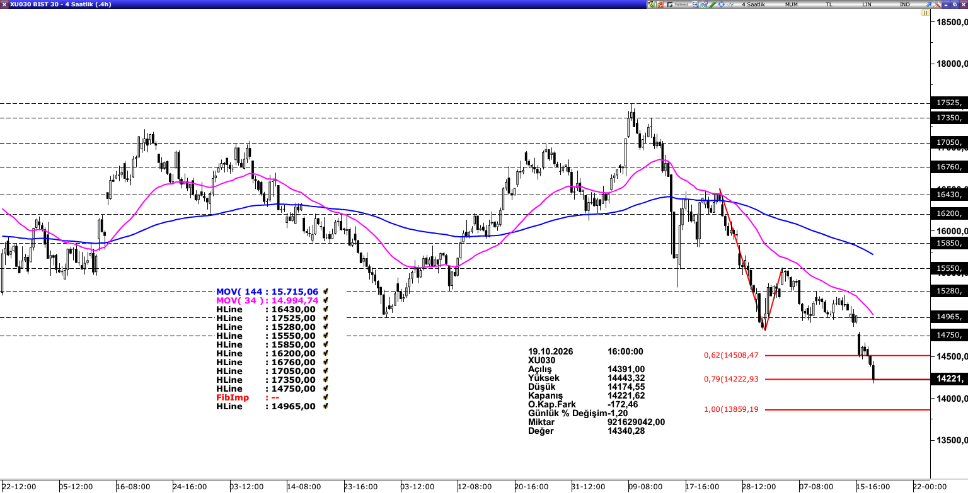968x493 pixels.
Task: Toggle the HLine 14750,00 checkmark
Action: (325, 388)
